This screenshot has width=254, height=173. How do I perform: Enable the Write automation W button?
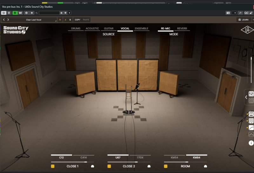pyautogui.click(x=20, y=13)
